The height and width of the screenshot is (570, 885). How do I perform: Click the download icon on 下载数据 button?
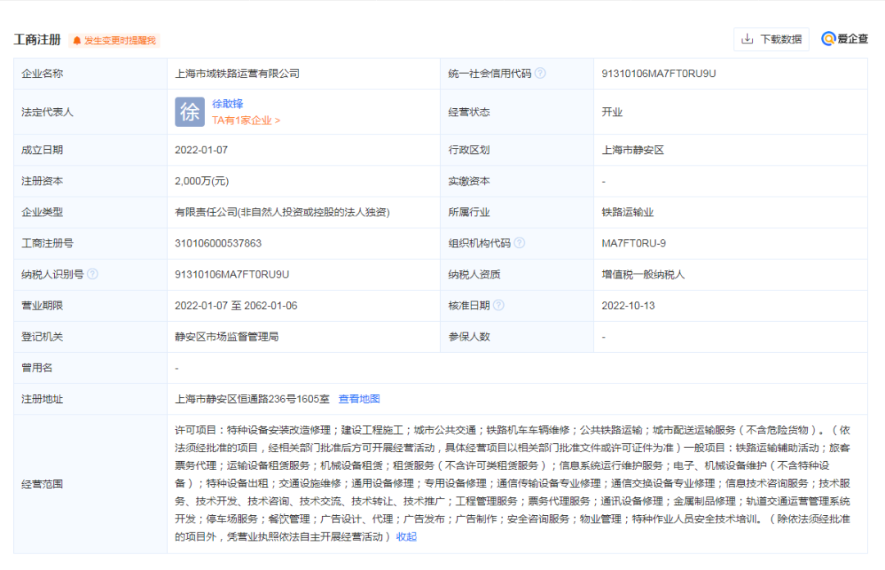pos(747,38)
